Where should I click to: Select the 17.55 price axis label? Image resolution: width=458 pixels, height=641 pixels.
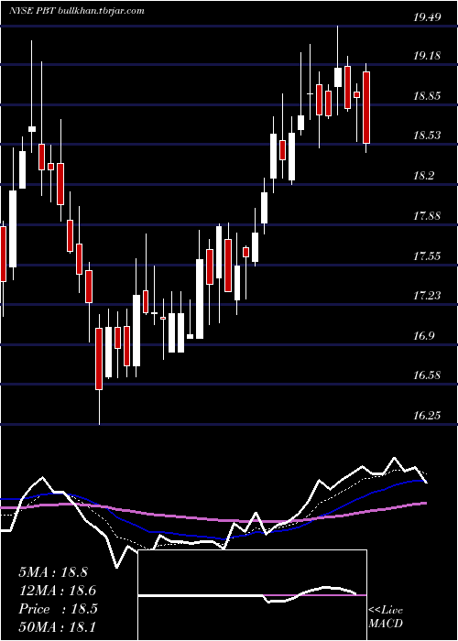427,256
